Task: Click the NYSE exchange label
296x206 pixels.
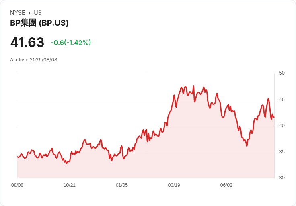Action: (18, 13)
